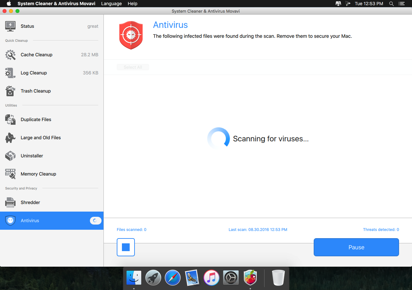This screenshot has height=290, width=412.
Task: Open the Trash in the Dock
Action: pos(278,278)
